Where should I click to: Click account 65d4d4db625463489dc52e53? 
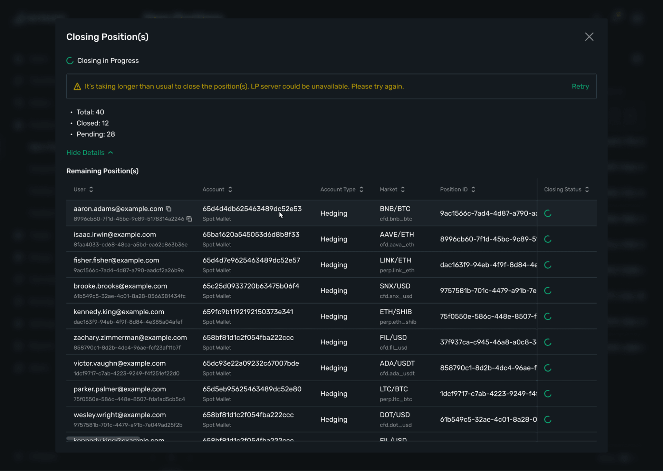pos(252,209)
